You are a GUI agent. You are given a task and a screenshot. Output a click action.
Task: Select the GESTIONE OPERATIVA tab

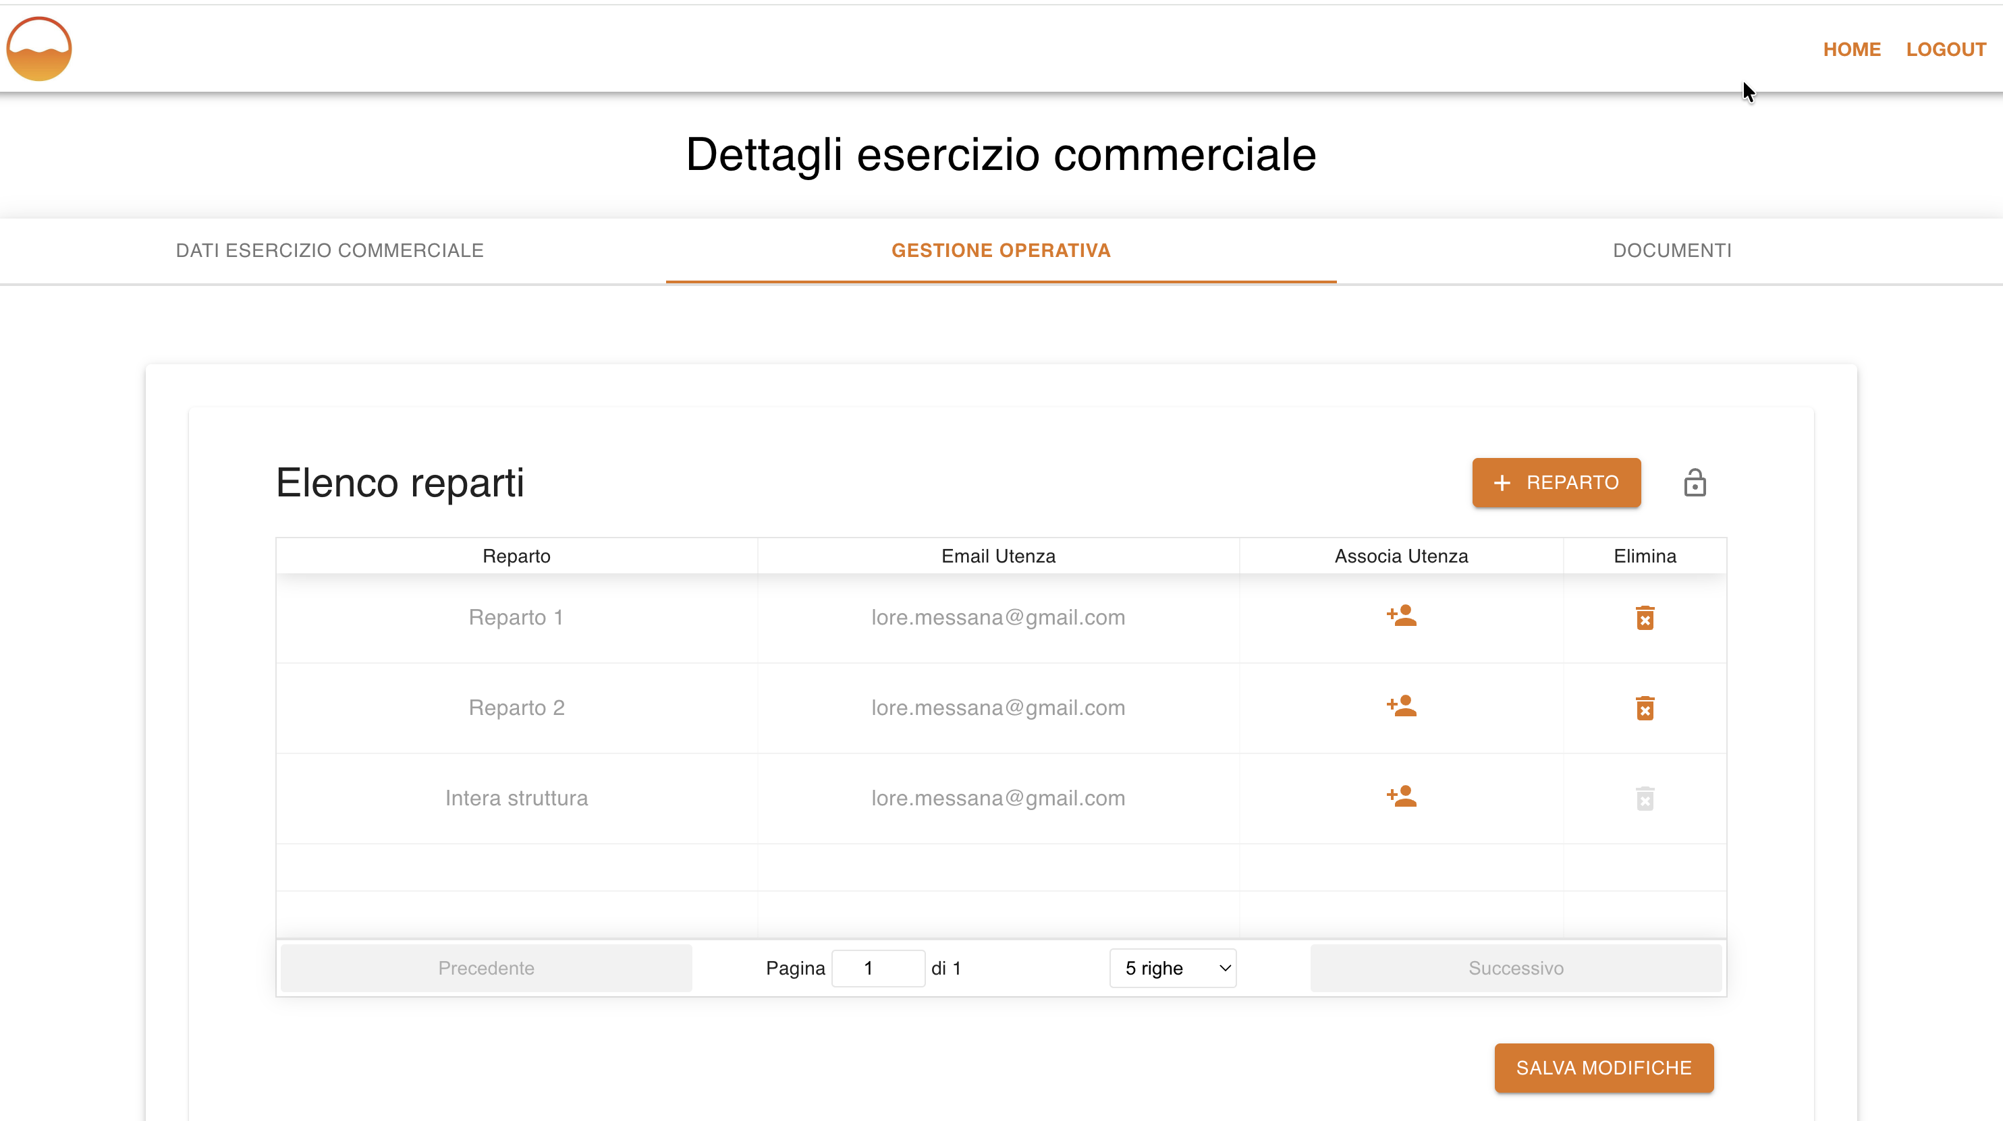click(1001, 250)
